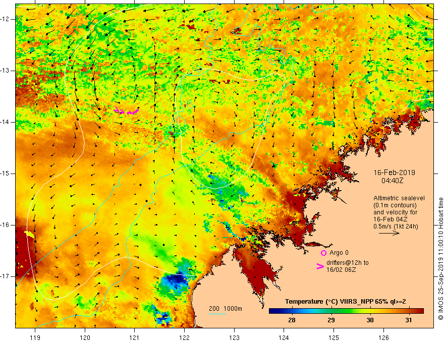
Task: Click the latitude axis label -17
Action: [x=5, y=276]
